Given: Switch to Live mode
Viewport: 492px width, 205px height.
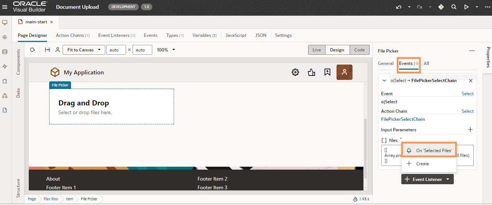Looking at the screenshot, I should [x=316, y=50].
